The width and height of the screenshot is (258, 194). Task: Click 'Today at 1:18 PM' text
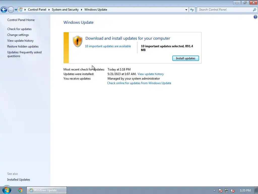[x=119, y=69]
